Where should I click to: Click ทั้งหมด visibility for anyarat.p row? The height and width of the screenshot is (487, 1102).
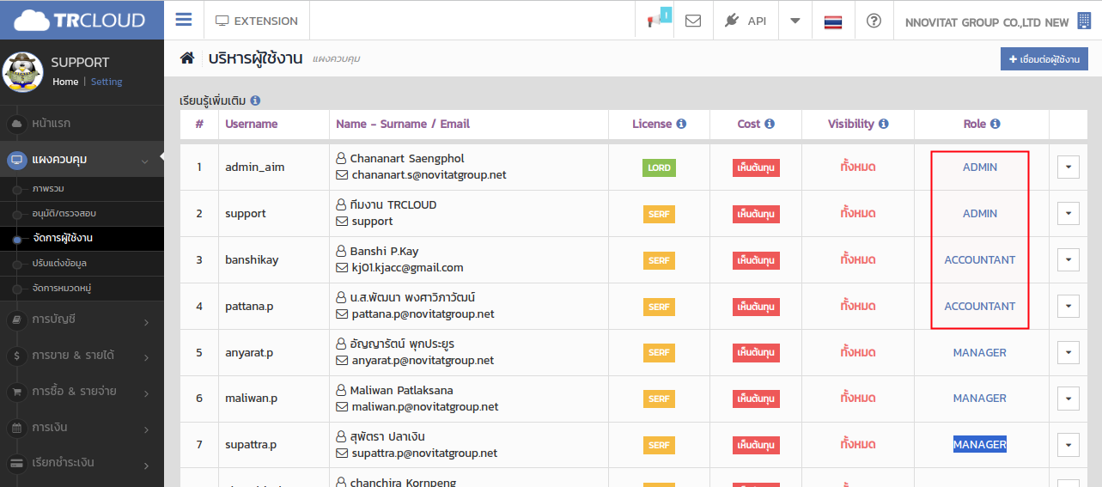(858, 352)
